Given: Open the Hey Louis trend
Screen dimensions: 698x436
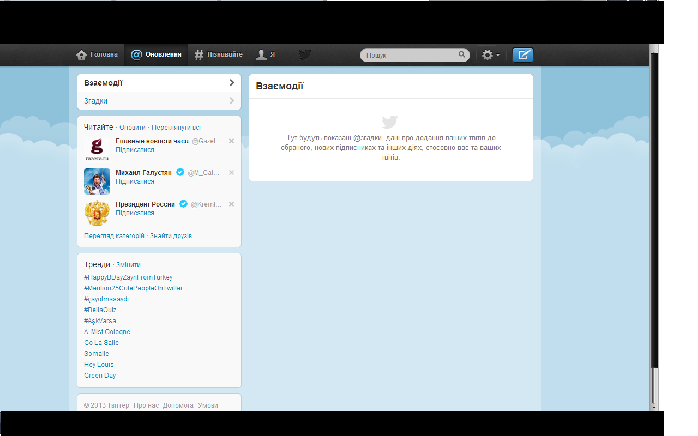Looking at the screenshot, I should 99,365.
